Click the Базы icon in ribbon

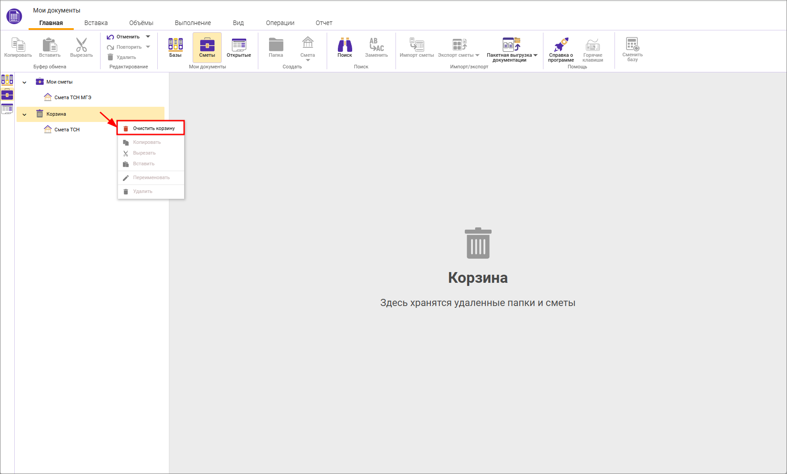coord(175,47)
